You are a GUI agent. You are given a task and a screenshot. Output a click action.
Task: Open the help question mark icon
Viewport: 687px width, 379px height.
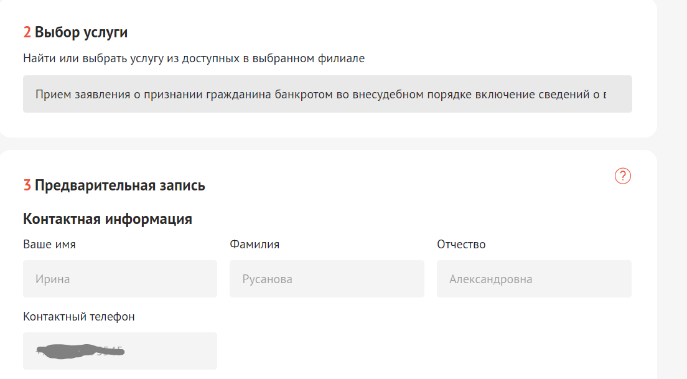[x=622, y=175]
